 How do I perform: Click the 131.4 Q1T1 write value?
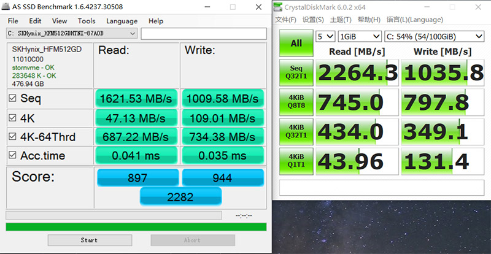443,161
